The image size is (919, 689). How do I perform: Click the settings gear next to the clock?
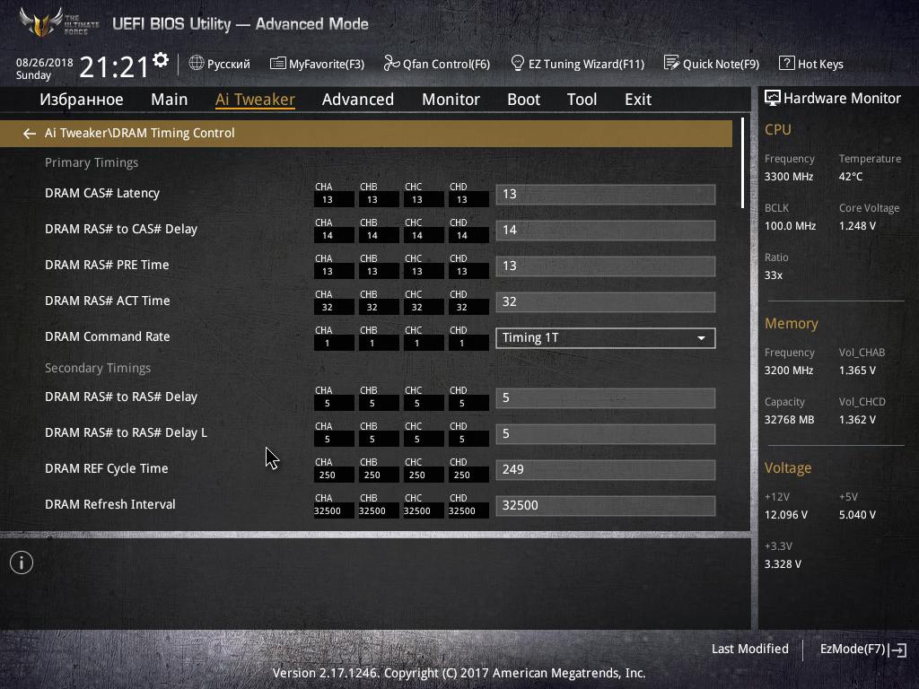(x=161, y=60)
